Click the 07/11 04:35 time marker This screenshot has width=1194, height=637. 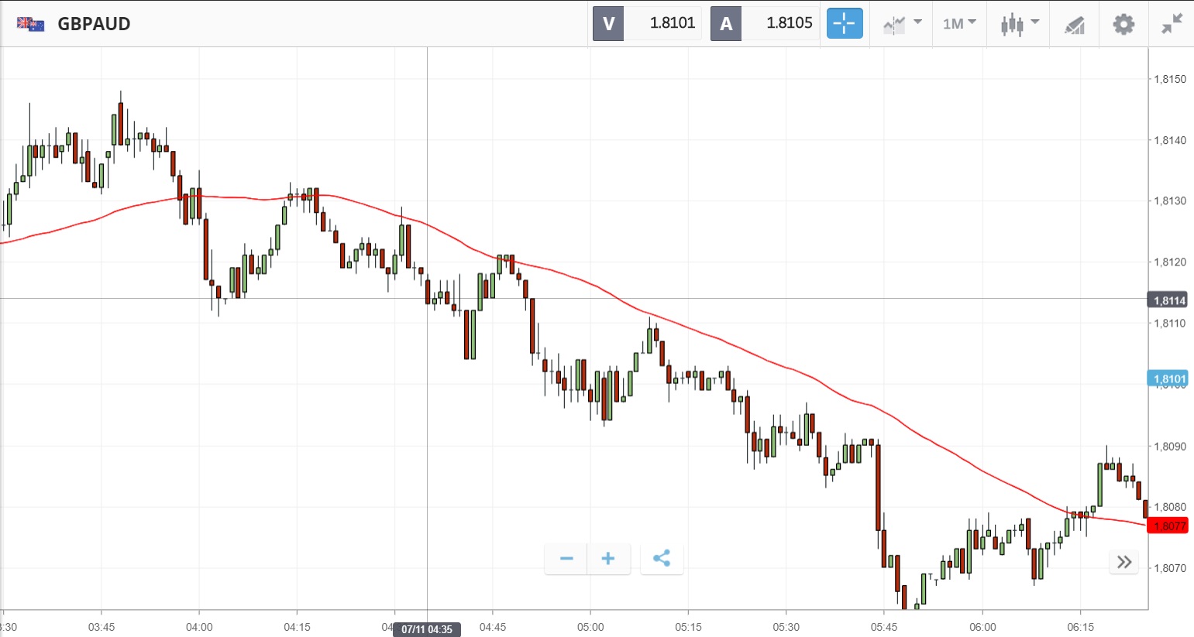(427, 629)
